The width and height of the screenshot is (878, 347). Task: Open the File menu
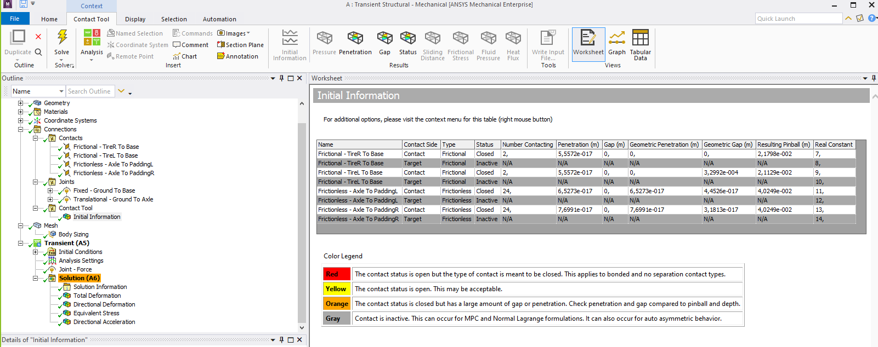point(15,19)
